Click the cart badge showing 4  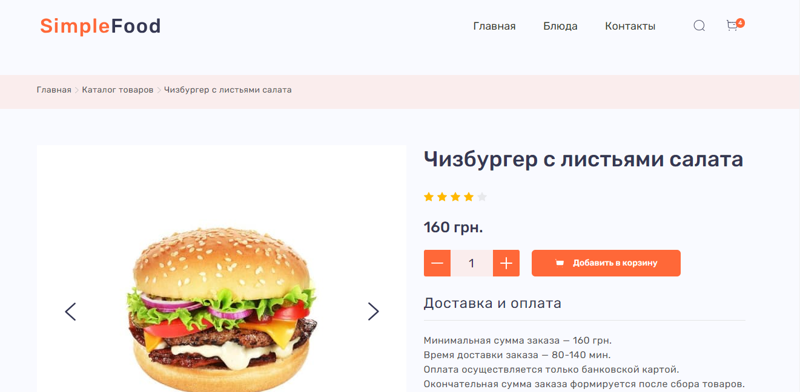pyautogui.click(x=740, y=23)
